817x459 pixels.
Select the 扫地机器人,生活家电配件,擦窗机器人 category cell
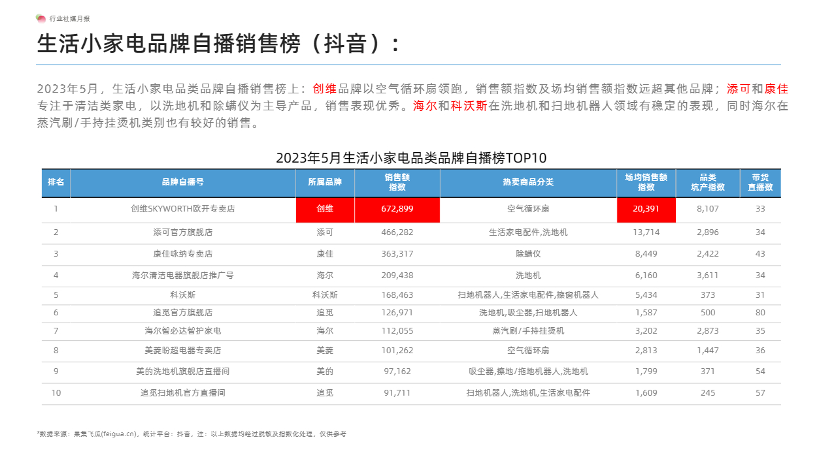tap(528, 296)
